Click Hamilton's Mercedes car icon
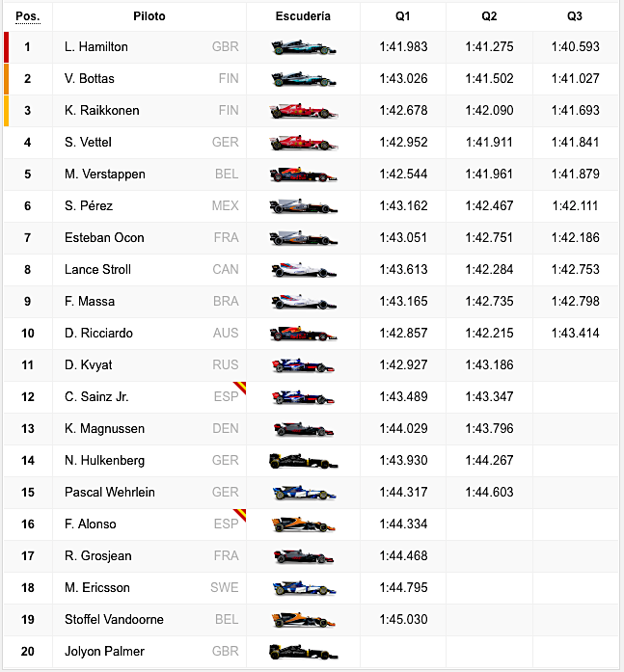 pos(303,47)
